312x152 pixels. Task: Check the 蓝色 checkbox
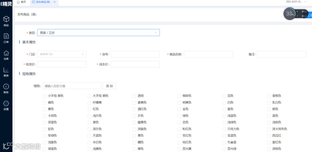click(x=269, y=116)
